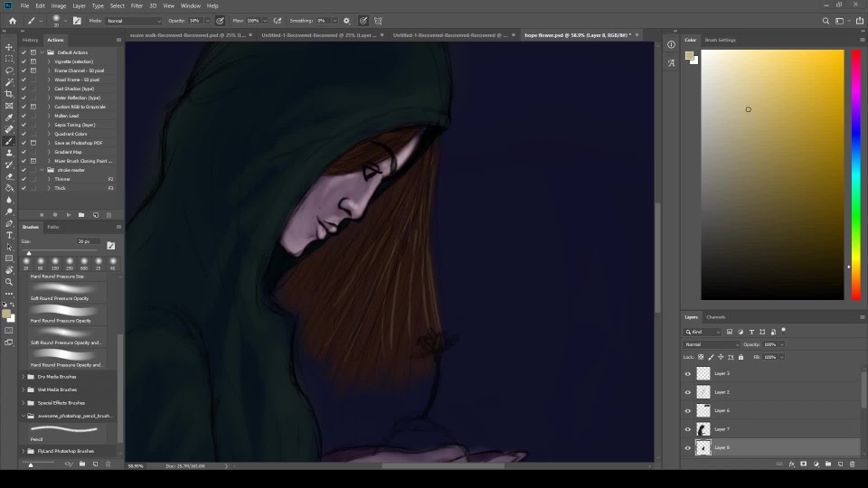
Task: Select the Soft Round Pressure Opacity brush
Action: [60, 298]
